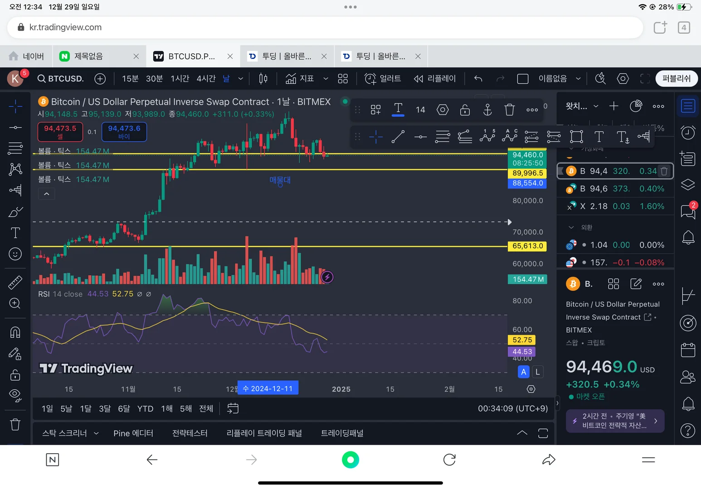The image size is (701, 489).
Task: Select the Fibonacci retracement tool in left sidebar
Action: point(15,148)
